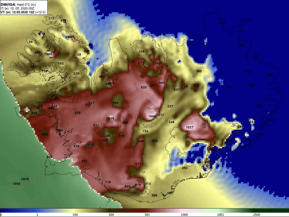The width and height of the screenshot is (289, 217).
Task: Click the map value 237
Action: point(177,90)
